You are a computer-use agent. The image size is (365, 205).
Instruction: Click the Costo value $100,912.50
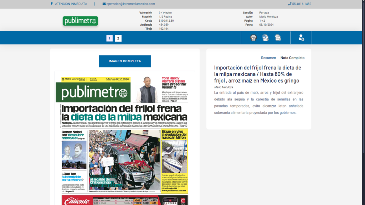(166, 21)
